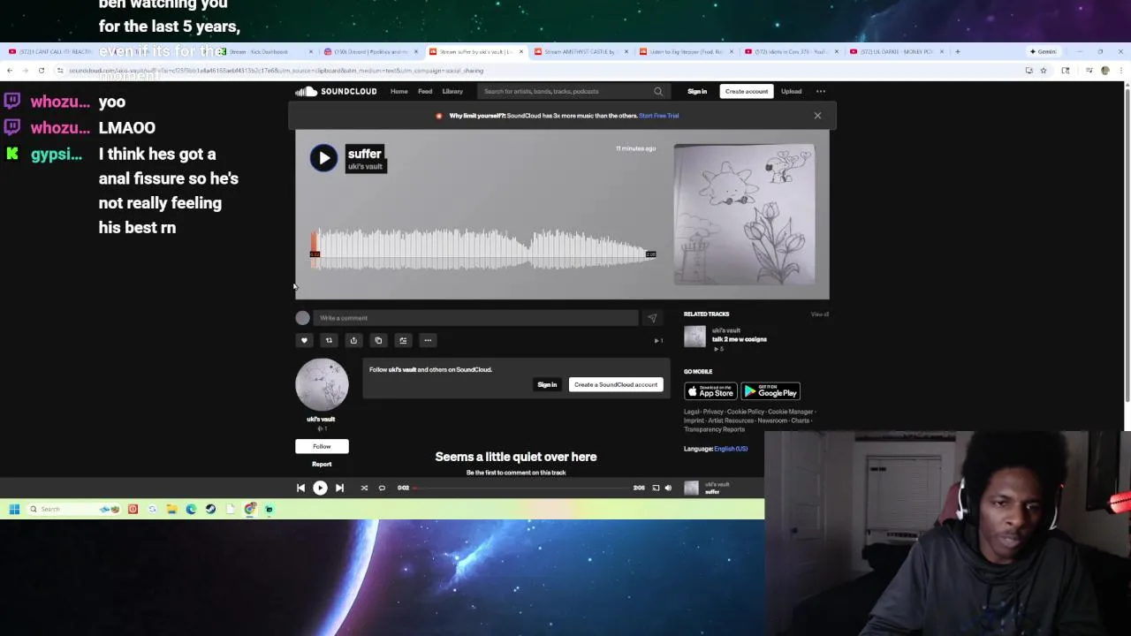Reload the page with browser refresh icon
1131x636 pixels.
tap(41, 71)
